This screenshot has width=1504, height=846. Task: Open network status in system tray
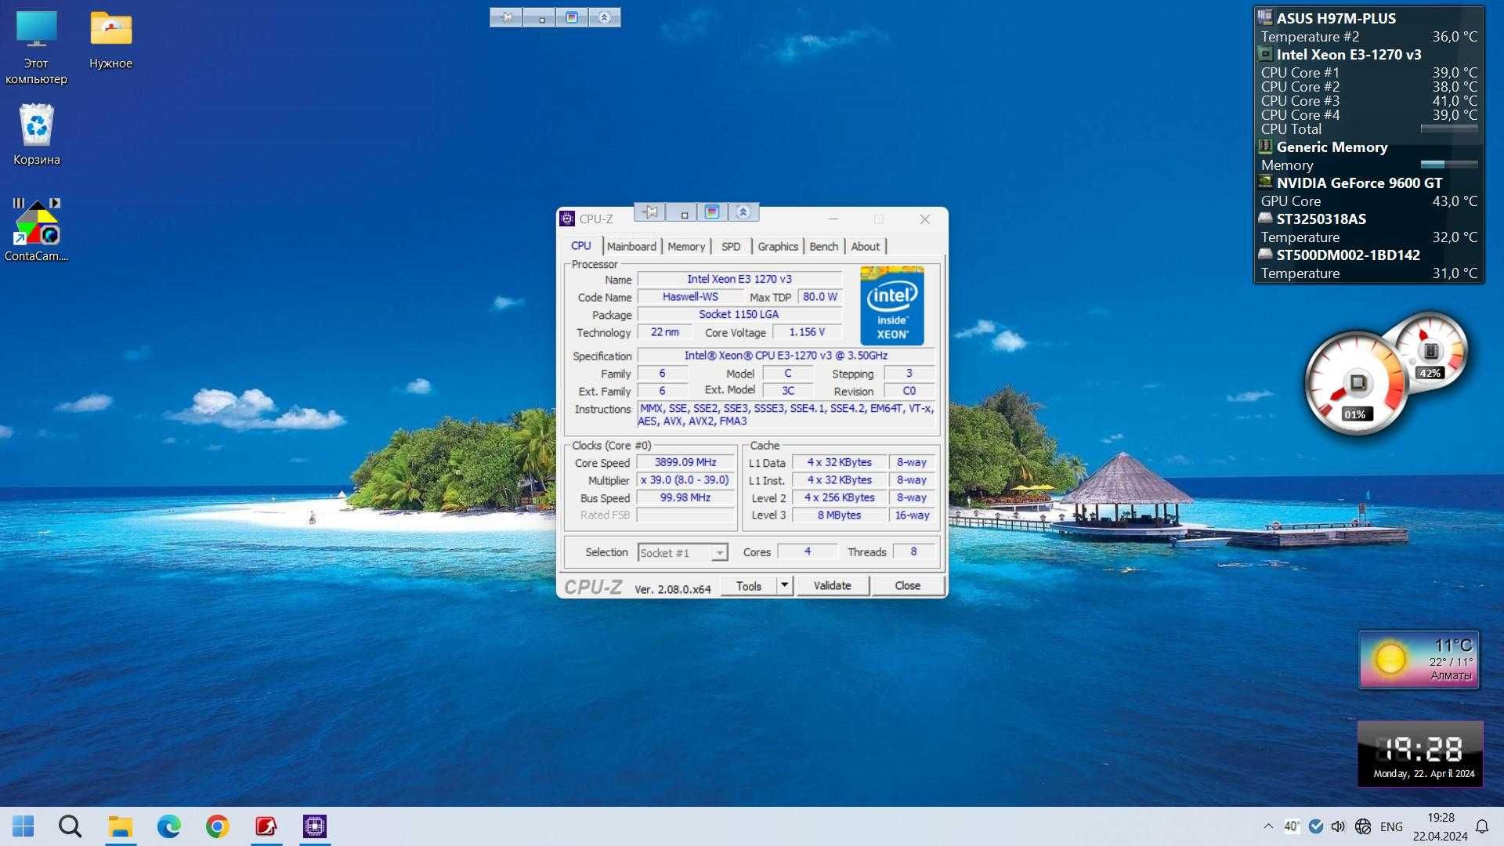pos(1363,826)
